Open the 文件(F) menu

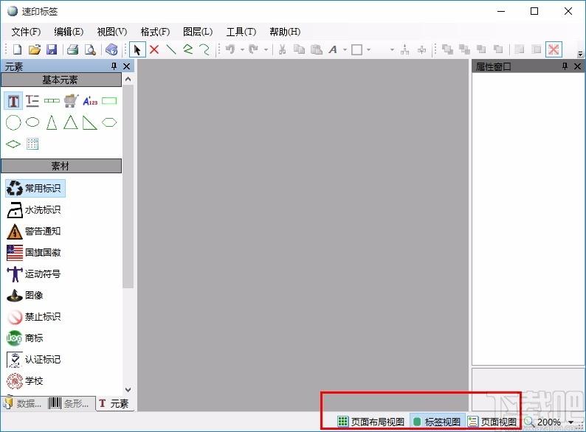point(26,32)
